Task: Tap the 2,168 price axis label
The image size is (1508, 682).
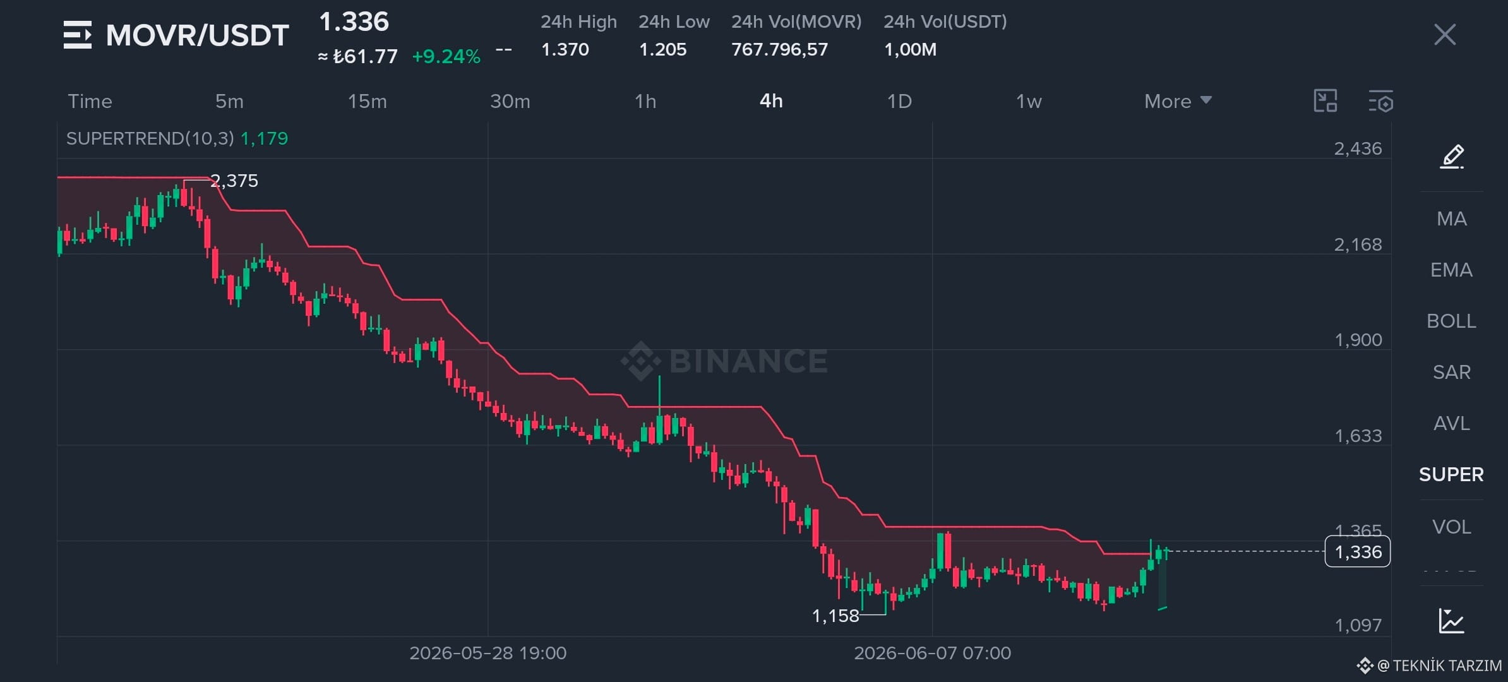Action: click(1358, 245)
